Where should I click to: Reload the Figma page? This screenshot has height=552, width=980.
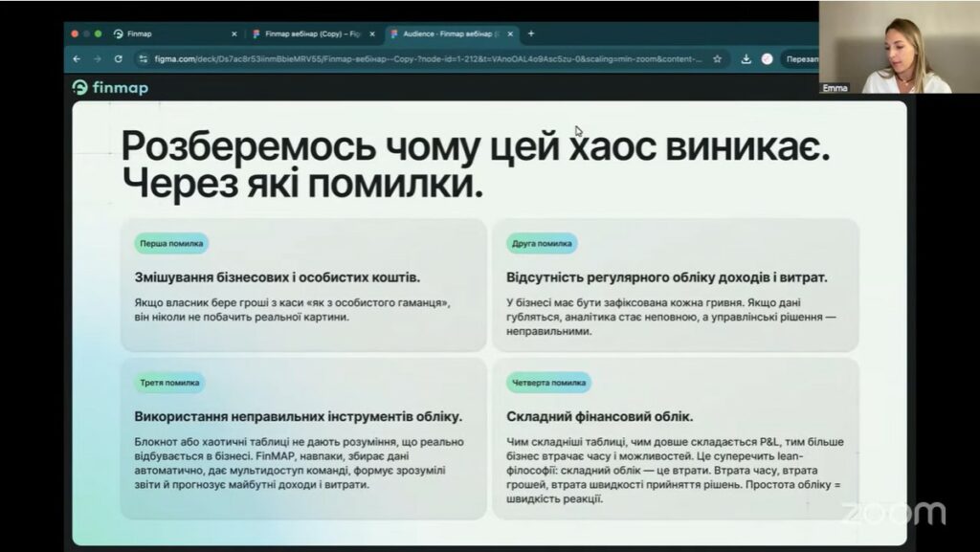click(x=118, y=58)
